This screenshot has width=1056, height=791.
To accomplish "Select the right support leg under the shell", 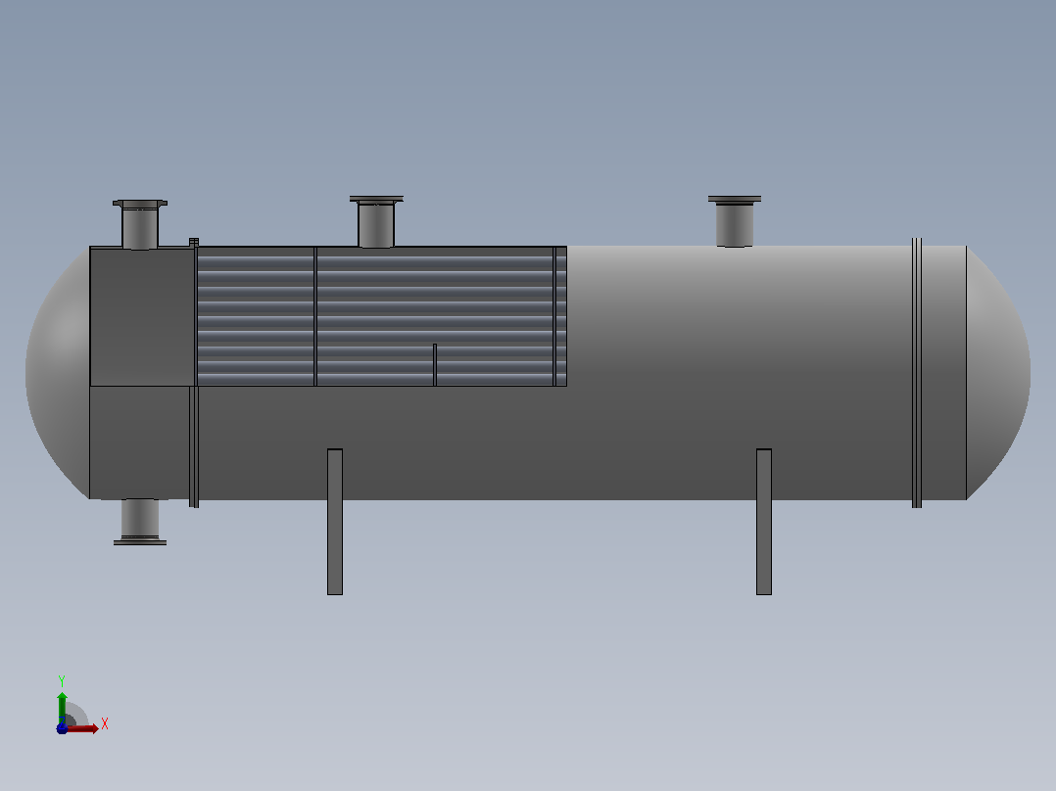I will [x=764, y=522].
